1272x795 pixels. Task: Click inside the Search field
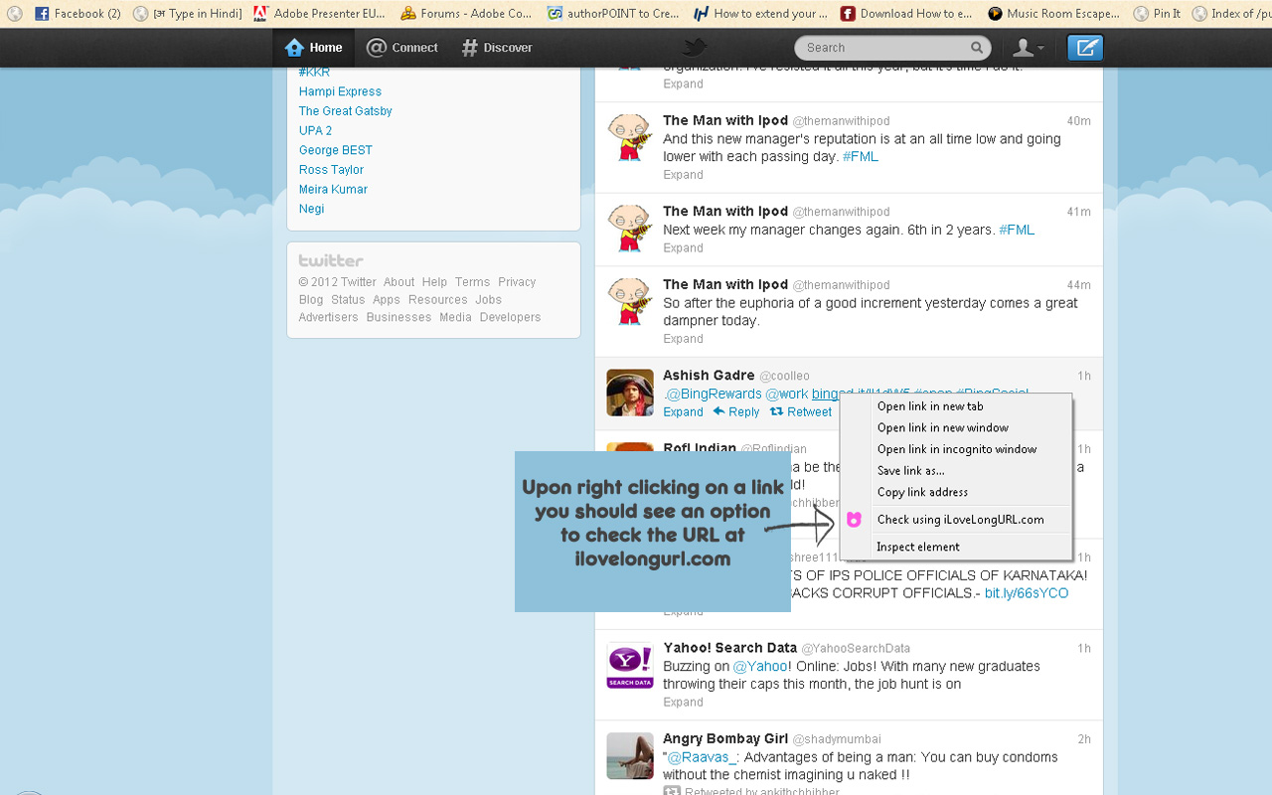click(892, 48)
